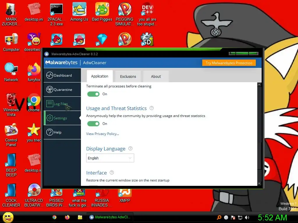Click the volume speaker tray icon
Viewport: 298px width, 223px height.
point(247,217)
